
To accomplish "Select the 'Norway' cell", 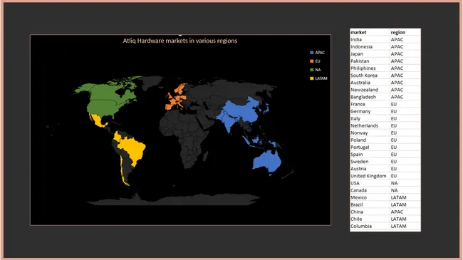I will pos(370,133).
